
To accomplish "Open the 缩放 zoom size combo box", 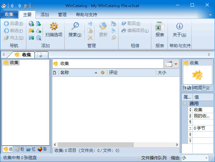I will pos(194,158).
